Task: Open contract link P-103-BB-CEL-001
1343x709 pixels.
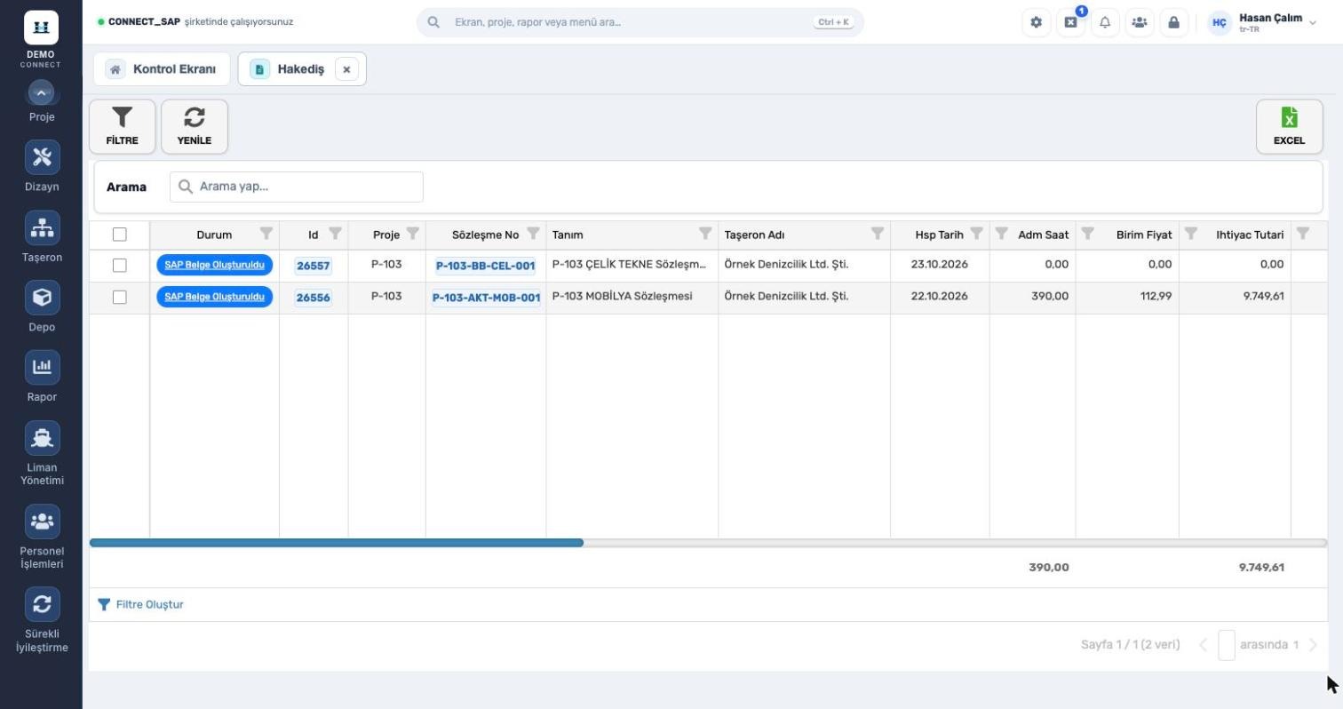Action: coord(485,266)
